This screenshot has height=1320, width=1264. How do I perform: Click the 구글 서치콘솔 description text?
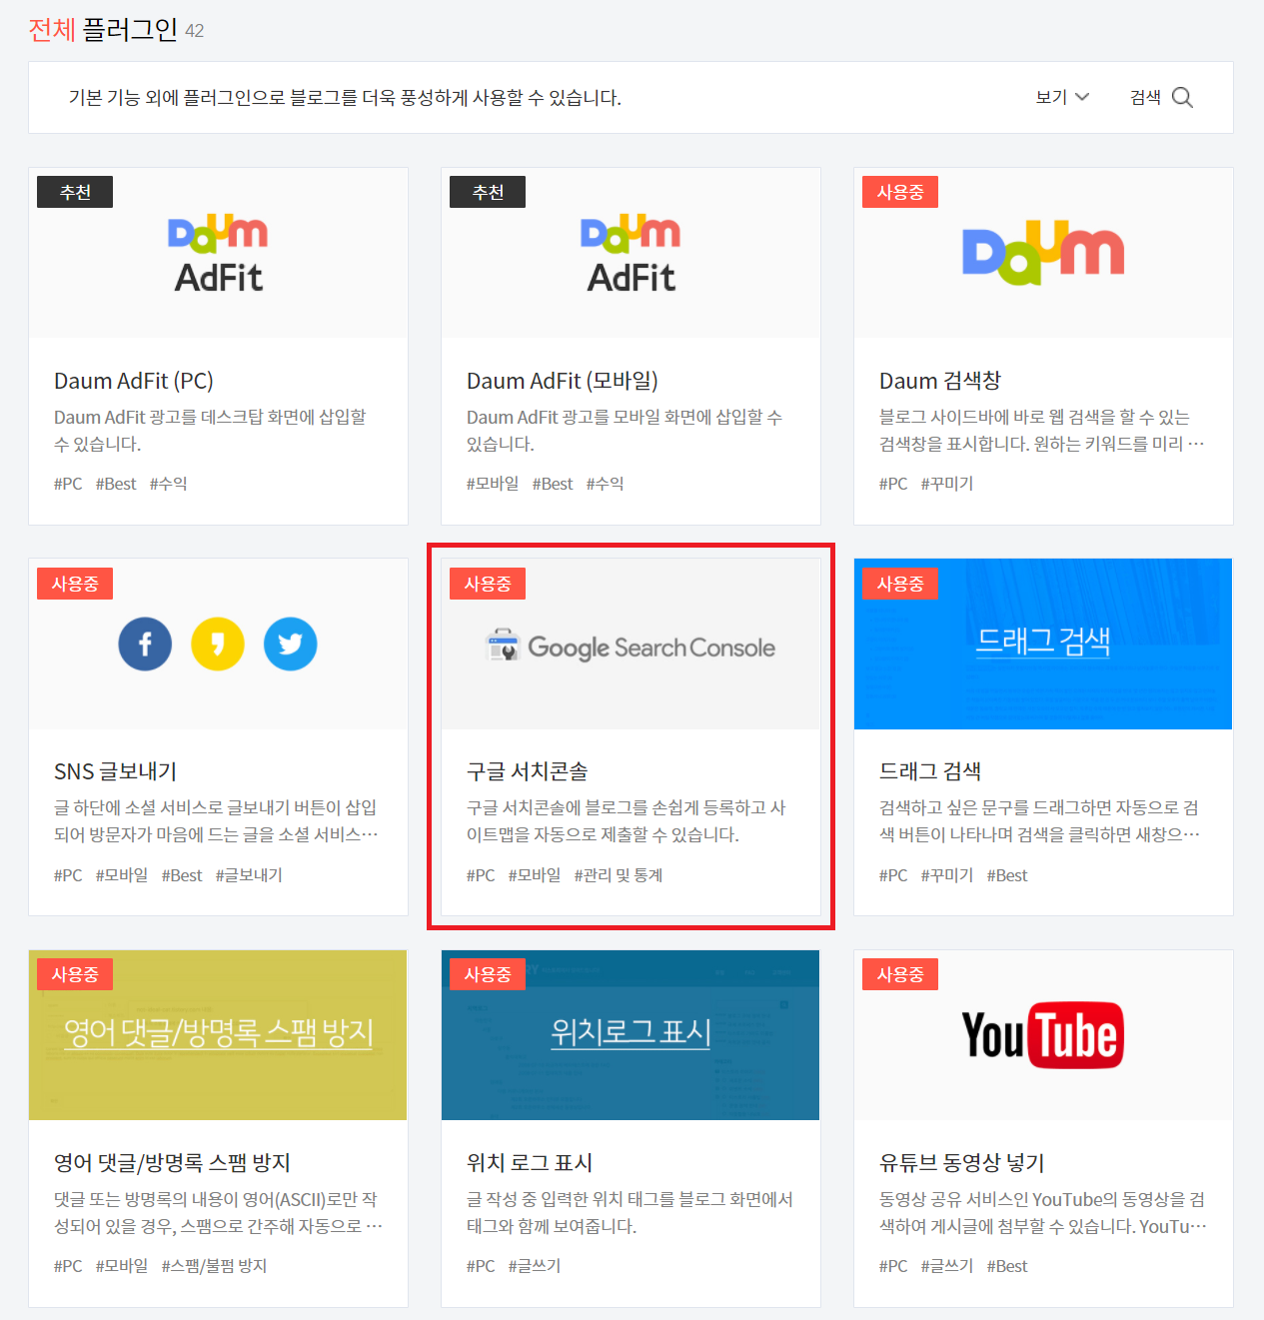click(x=627, y=820)
